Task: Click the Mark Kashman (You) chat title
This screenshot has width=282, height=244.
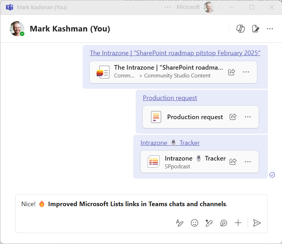Action: pos(70,29)
